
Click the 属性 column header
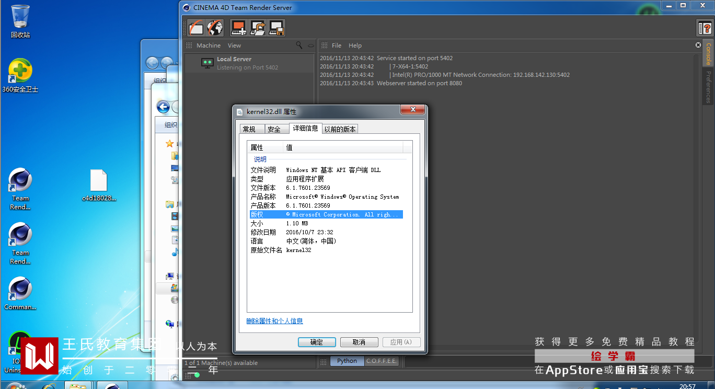pos(266,147)
